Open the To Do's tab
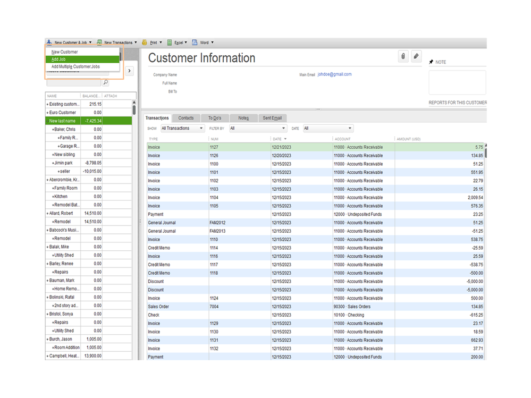The image size is (531, 398). [215, 118]
